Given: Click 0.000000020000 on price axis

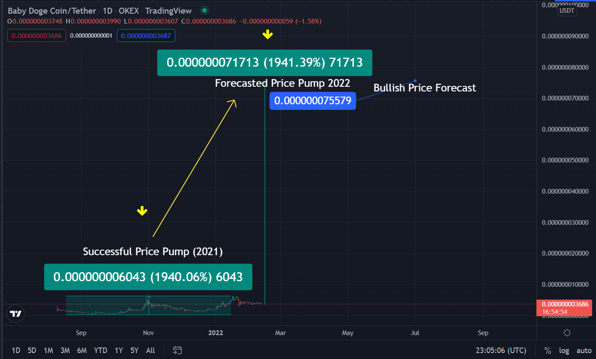Looking at the screenshot, I should 564,253.
